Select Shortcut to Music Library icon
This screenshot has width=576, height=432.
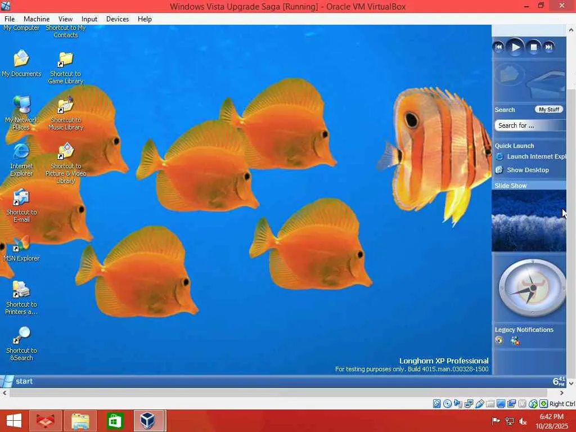point(66,113)
